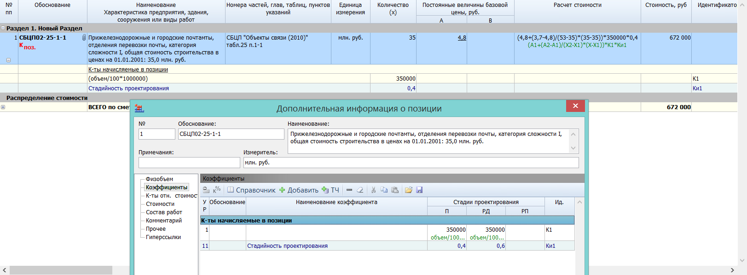This screenshot has height=275, width=747.
Task: Open the Состав работ tree item
Action: (164, 212)
